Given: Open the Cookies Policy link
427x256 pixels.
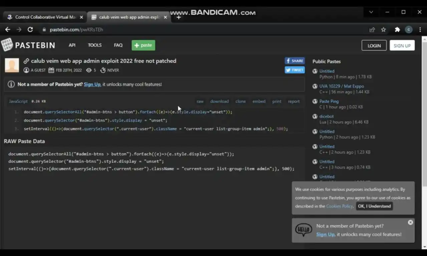Looking at the screenshot, I should [339, 206].
